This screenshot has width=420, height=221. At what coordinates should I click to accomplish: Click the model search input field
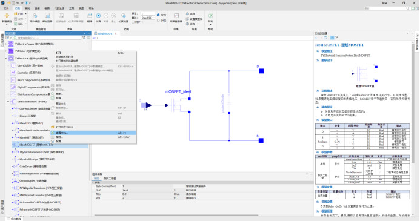tap(47, 38)
